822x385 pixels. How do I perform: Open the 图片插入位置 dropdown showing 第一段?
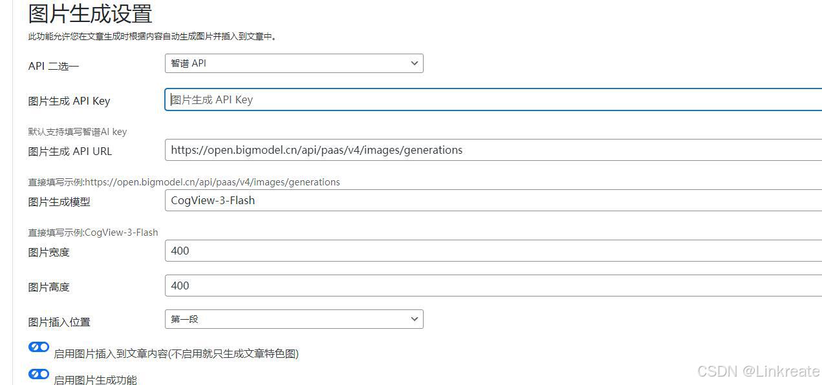pyautogui.click(x=294, y=319)
